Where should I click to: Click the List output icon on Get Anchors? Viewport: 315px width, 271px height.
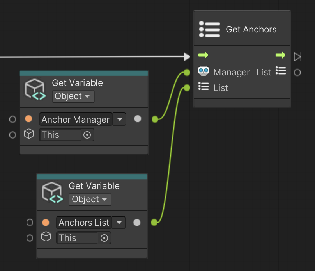281,71
